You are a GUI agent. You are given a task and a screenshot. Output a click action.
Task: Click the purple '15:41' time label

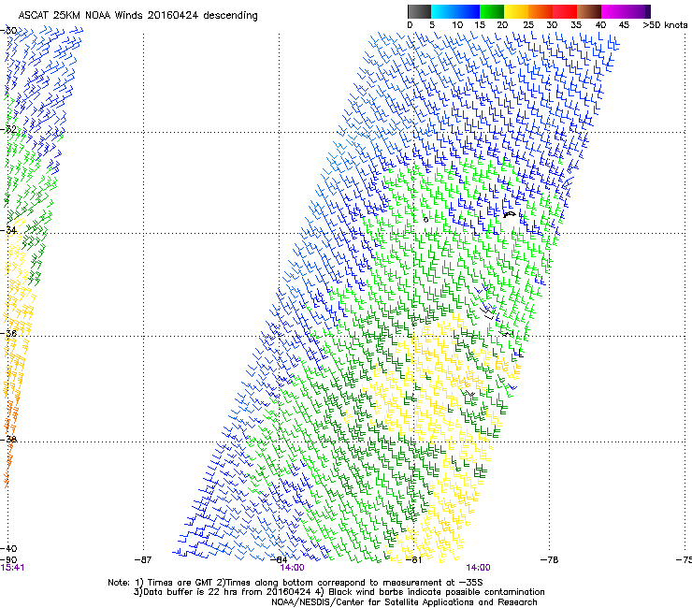click(12, 568)
